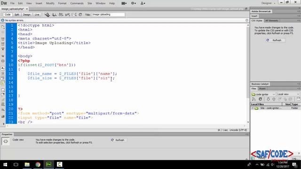Open Camtasia from the taskbar
Screen dimensions: 301x169
click(59, 165)
